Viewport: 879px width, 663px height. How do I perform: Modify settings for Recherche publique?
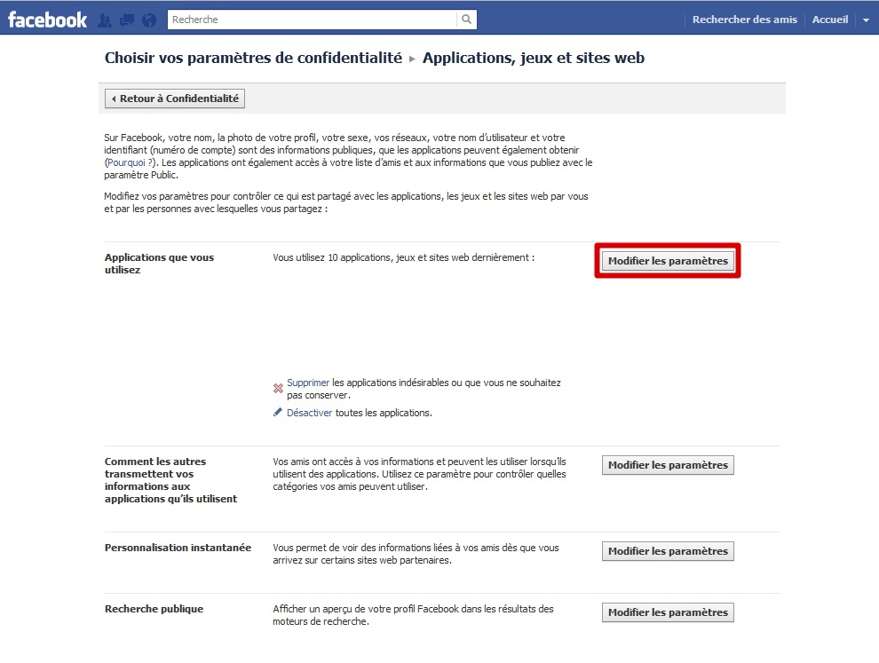point(668,612)
